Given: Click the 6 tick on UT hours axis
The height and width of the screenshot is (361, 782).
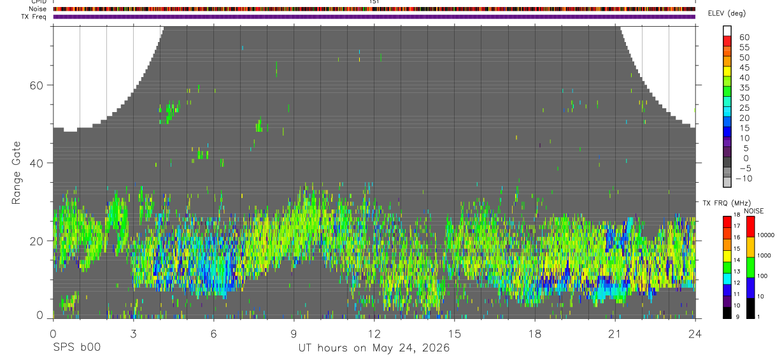Looking at the screenshot, I should (213, 334).
